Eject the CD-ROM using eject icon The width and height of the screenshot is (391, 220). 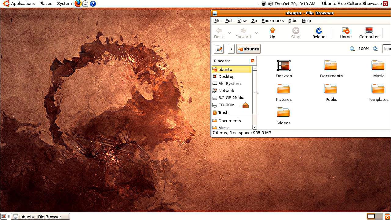click(x=246, y=105)
